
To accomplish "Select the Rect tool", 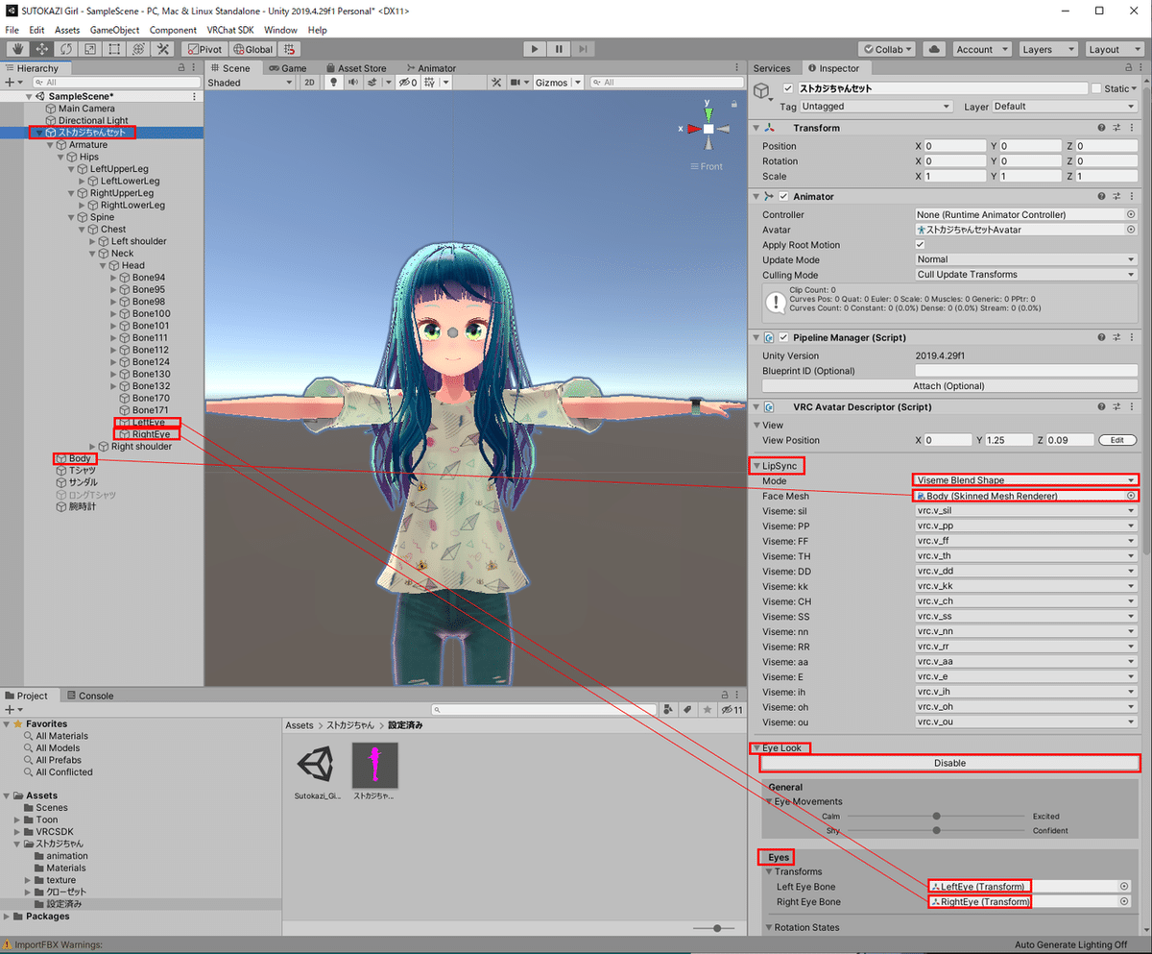I will click(x=114, y=49).
